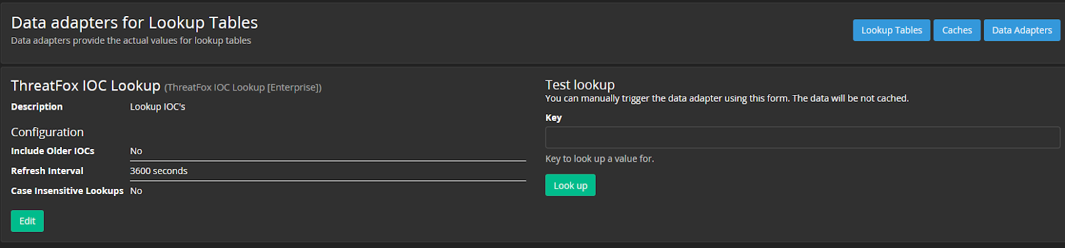
Task: Click the Configuration section heading
Action: [47, 132]
